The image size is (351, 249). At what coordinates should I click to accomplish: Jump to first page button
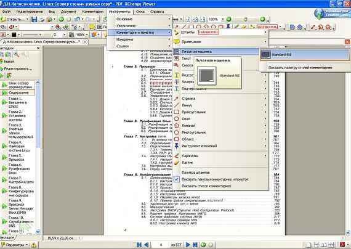[x=139, y=245]
